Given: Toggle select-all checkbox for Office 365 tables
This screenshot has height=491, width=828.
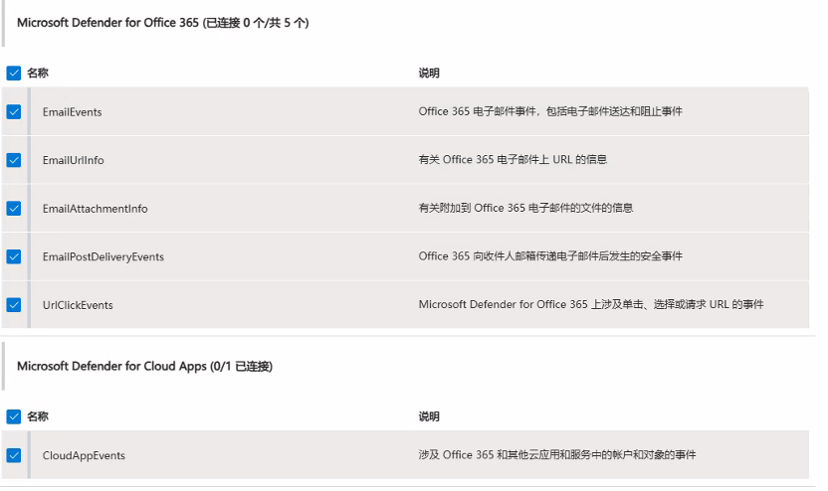Looking at the screenshot, I should (x=14, y=73).
